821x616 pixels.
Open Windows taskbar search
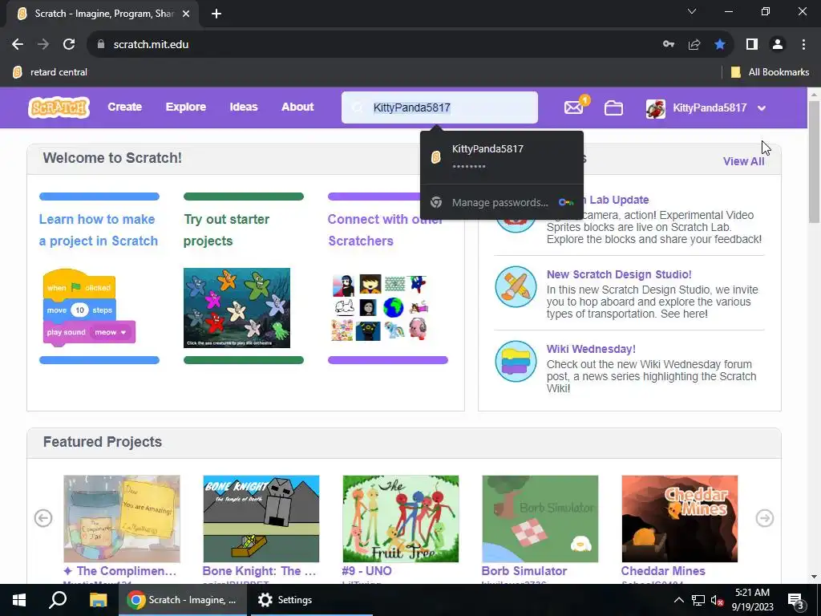tap(58, 600)
